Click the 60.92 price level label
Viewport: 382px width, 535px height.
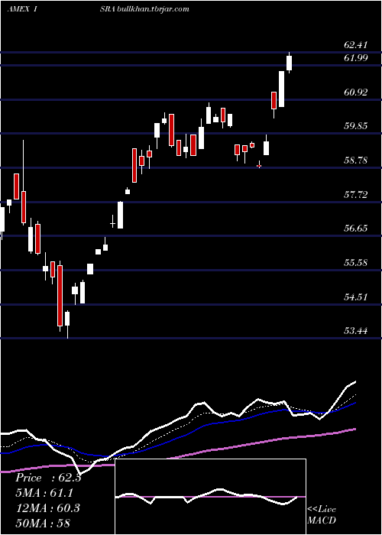pos(356,92)
